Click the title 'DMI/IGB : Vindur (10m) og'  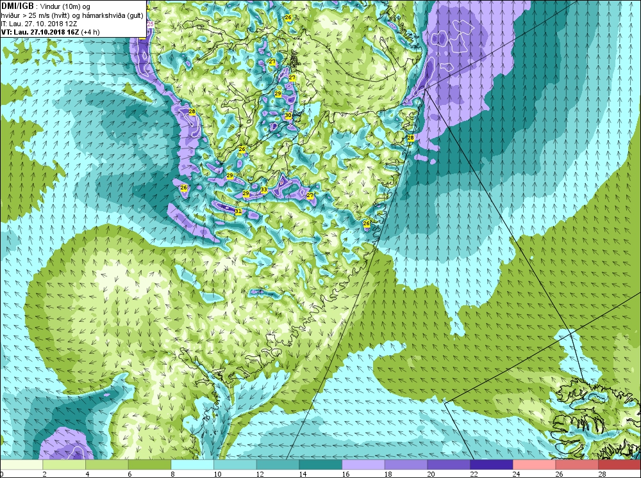point(46,6)
